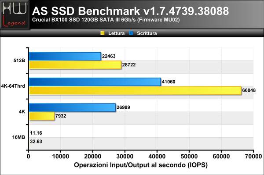Select the value 28722
Image resolution: width=264 pixels, height=175 pixels.
tap(129, 65)
